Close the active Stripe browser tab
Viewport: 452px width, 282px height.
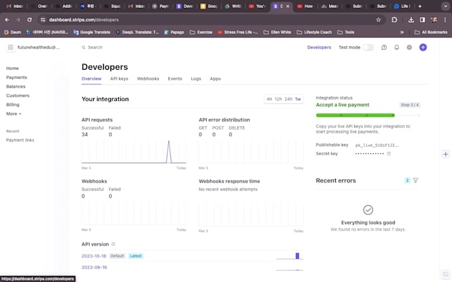[x=288, y=6]
